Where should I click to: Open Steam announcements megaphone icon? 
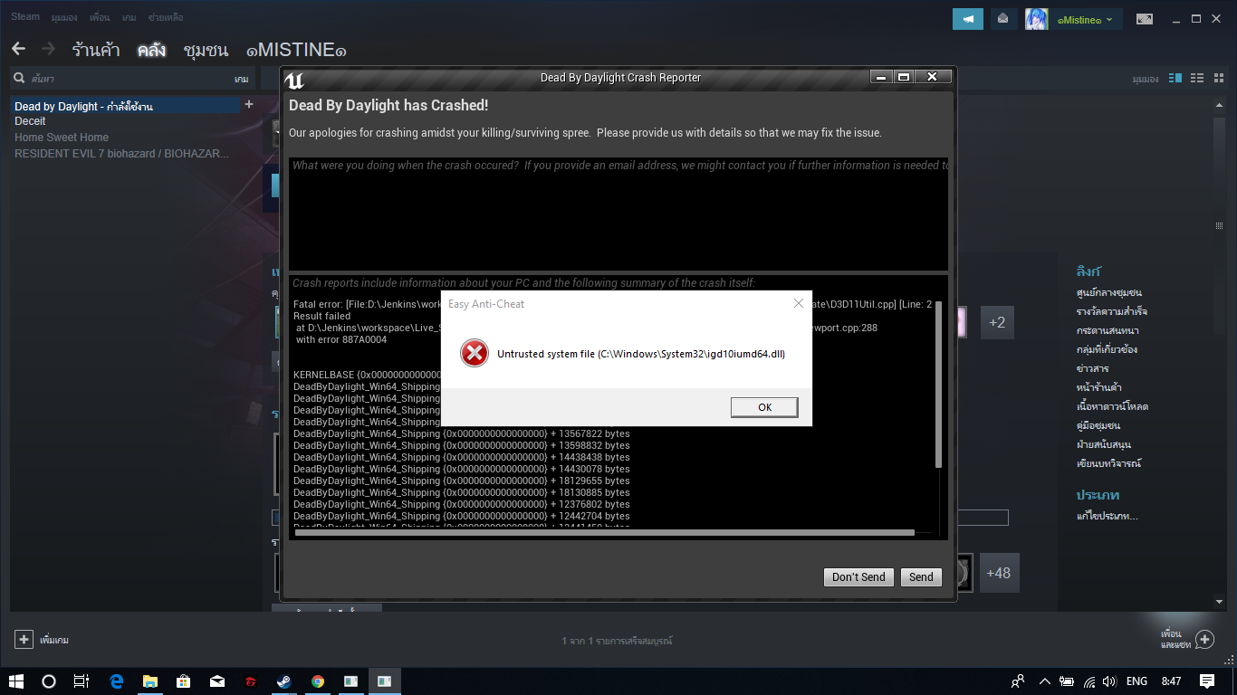[x=968, y=18]
